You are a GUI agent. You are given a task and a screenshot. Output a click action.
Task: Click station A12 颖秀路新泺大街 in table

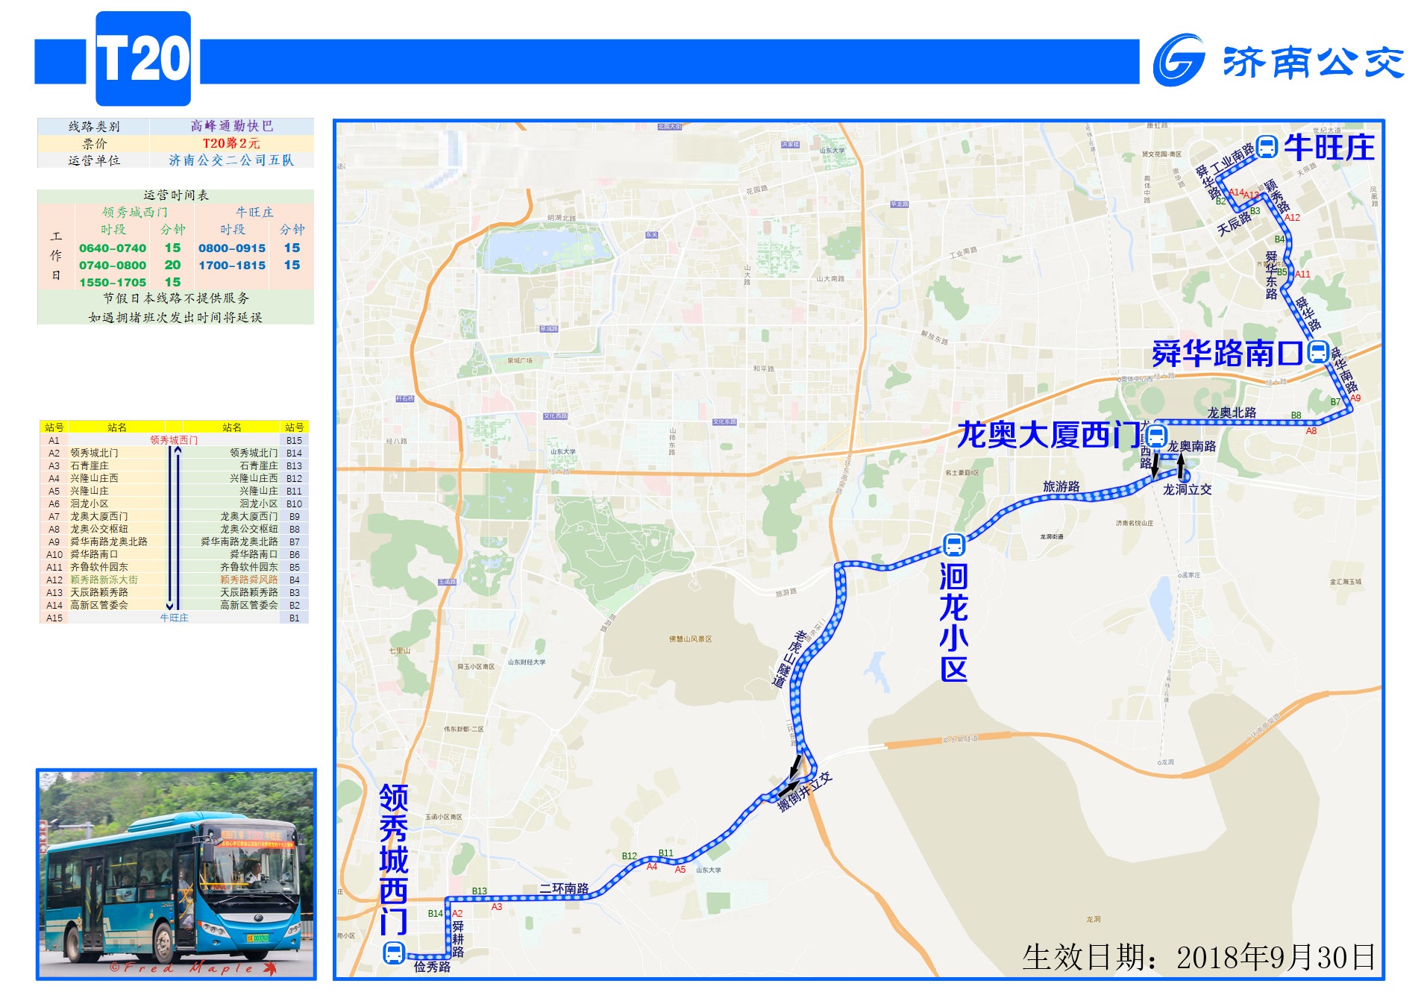104,580
